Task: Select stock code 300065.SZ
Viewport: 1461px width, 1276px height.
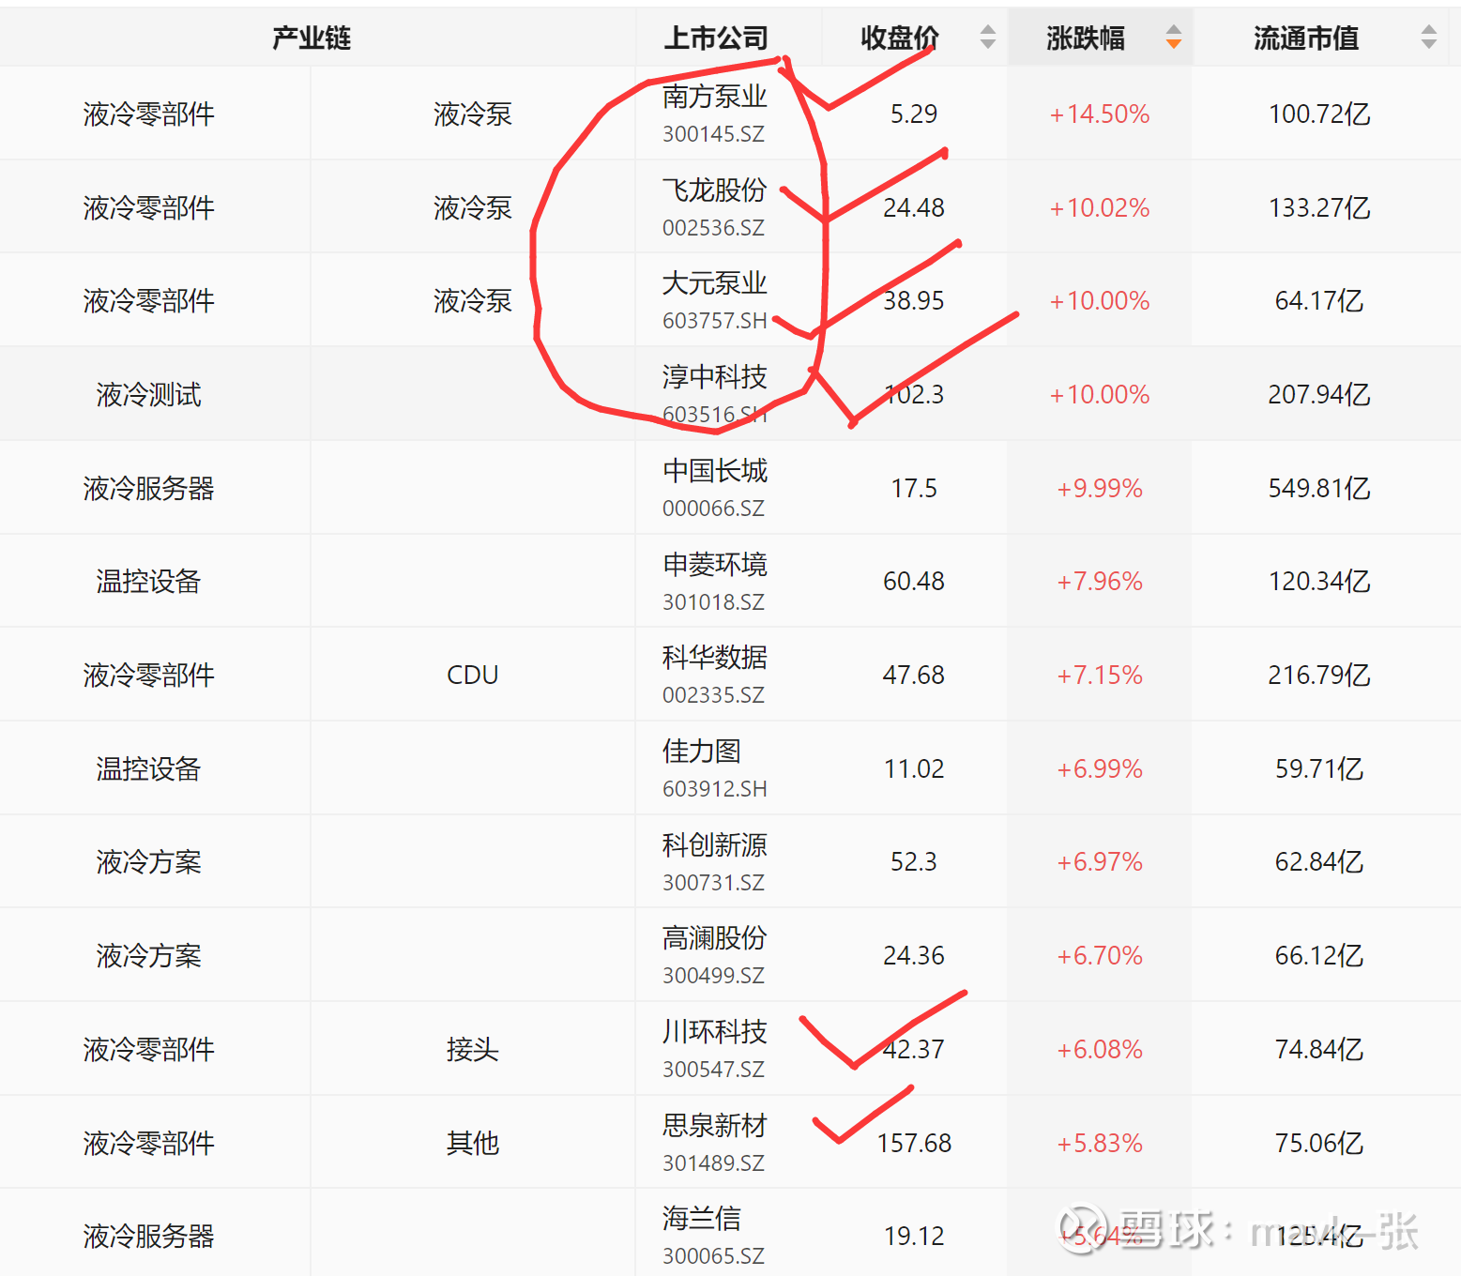Action: [x=713, y=1256]
